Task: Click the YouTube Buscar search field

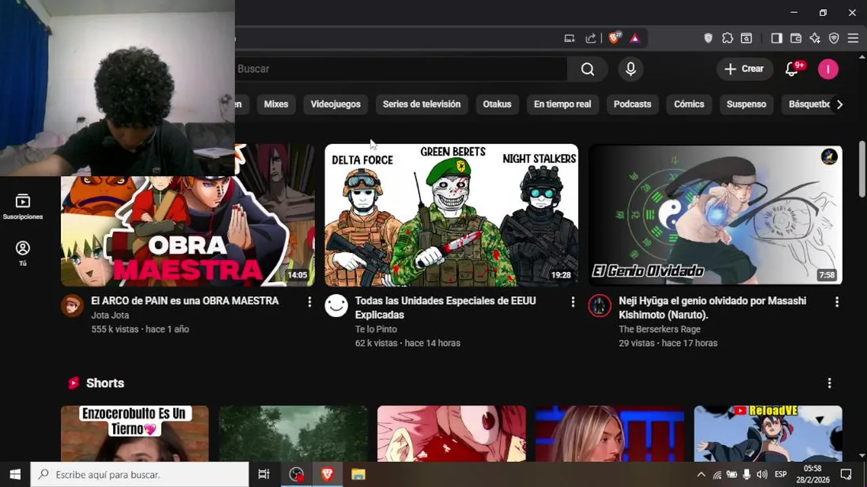Action: click(x=401, y=69)
